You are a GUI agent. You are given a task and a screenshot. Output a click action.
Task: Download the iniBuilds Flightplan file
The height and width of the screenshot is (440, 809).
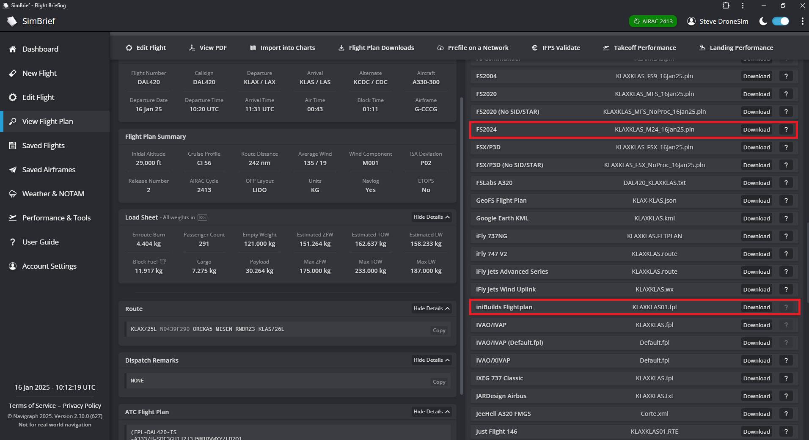click(756, 307)
